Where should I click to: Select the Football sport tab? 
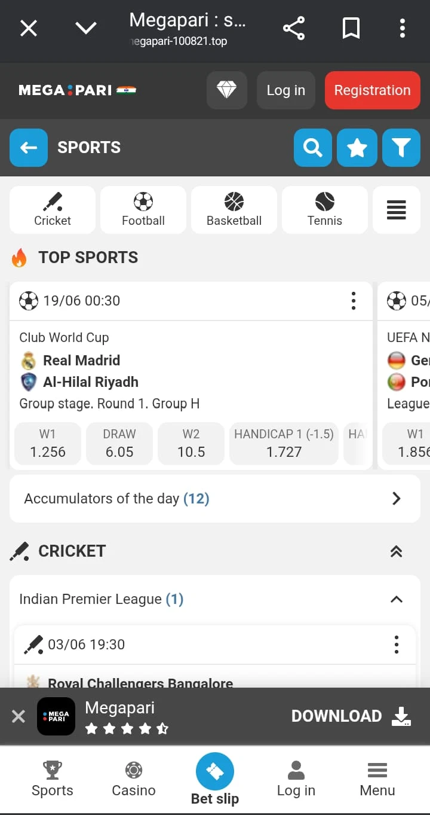point(143,210)
